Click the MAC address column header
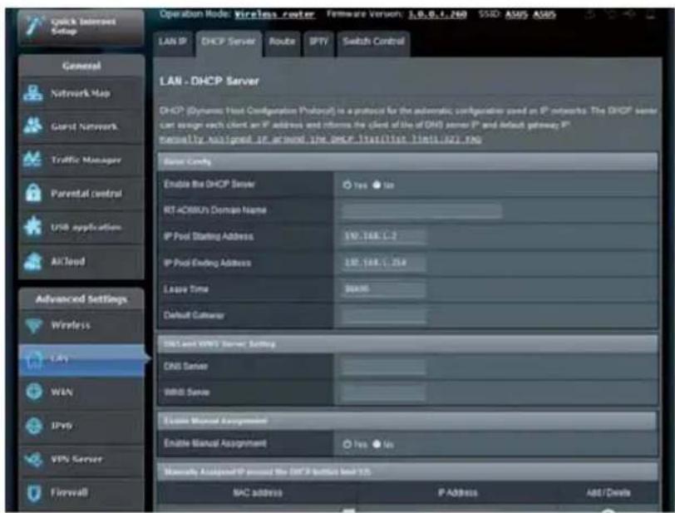This screenshot has width=675, height=513. click(258, 493)
